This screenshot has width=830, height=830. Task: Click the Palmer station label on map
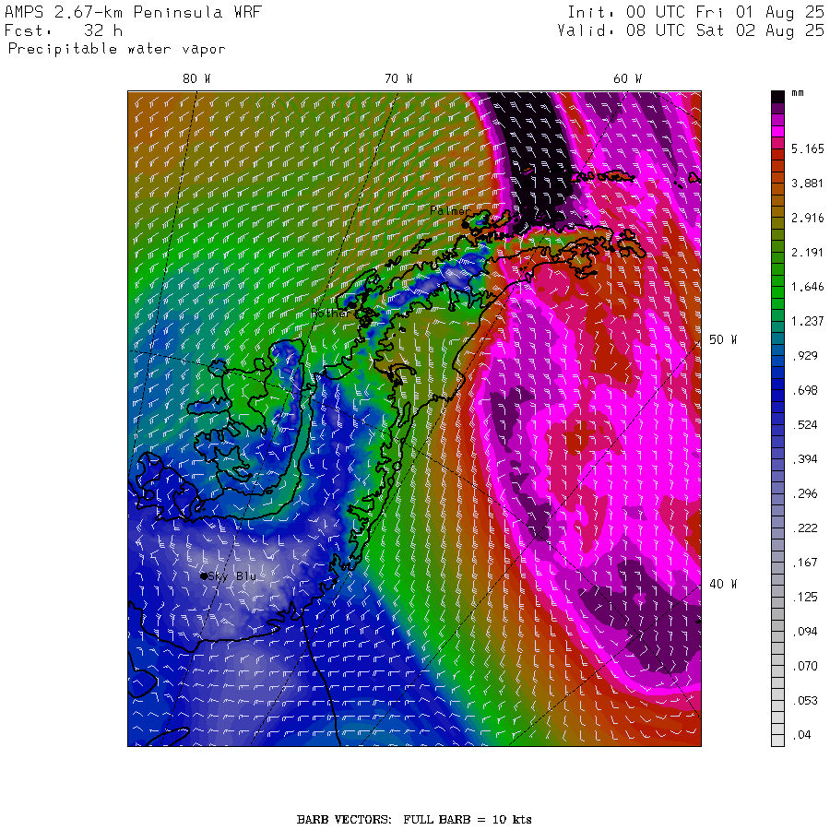click(449, 210)
